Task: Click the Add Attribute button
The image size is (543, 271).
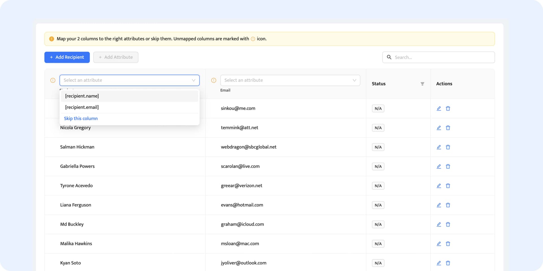Action: coord(116,57)
